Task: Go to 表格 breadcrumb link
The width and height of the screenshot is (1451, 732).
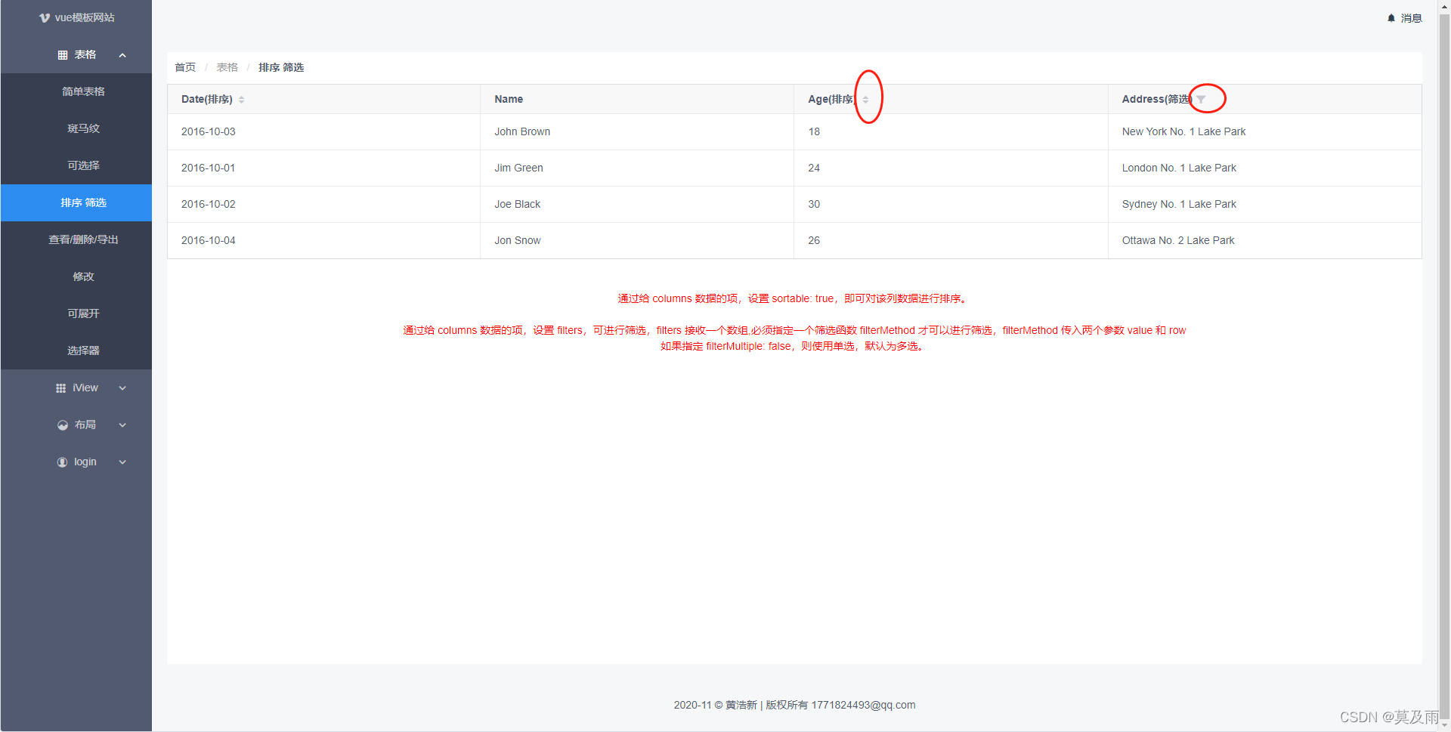Action: point(227,67)
